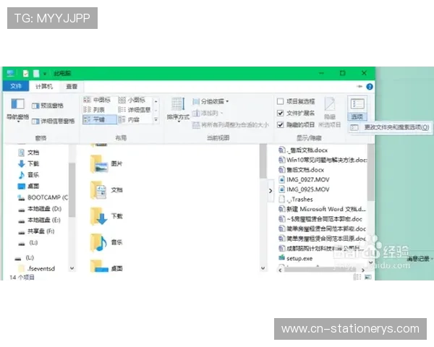
Task: Select IMG_0927.MOV file
Action: [304, 179]
